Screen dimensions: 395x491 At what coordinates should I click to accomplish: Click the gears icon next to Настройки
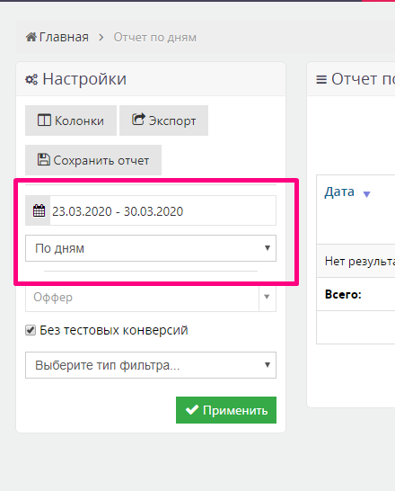(x=31, y=79)
